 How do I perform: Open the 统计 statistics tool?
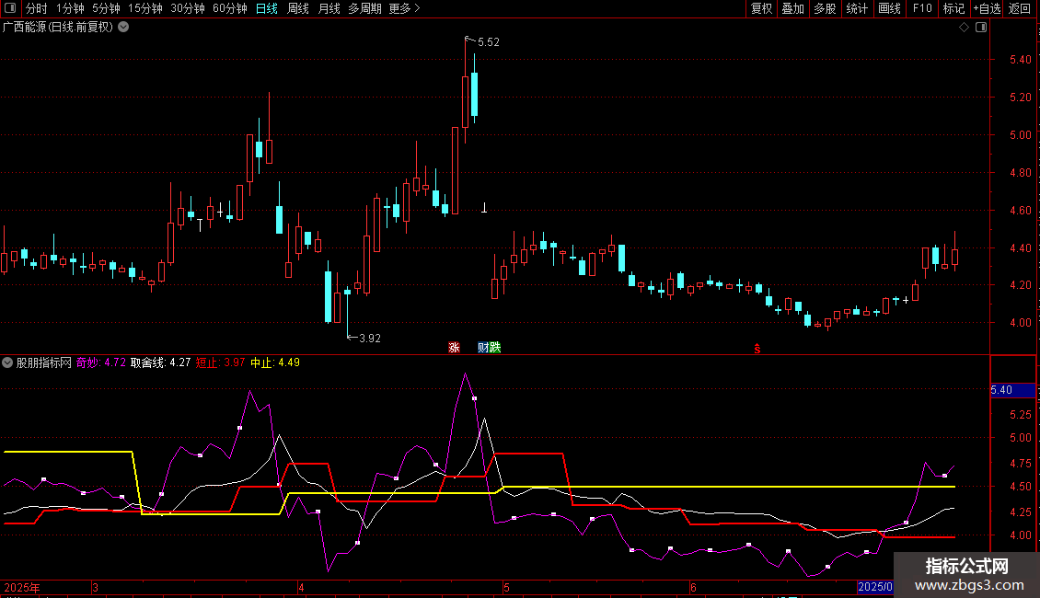point(857,8)
